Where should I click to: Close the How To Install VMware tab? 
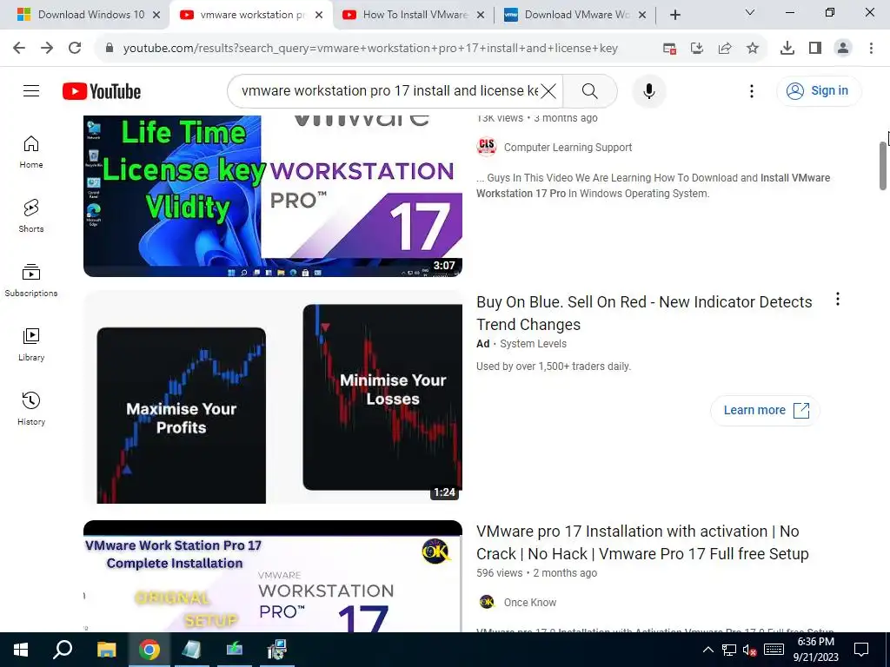tap(480, 15)
